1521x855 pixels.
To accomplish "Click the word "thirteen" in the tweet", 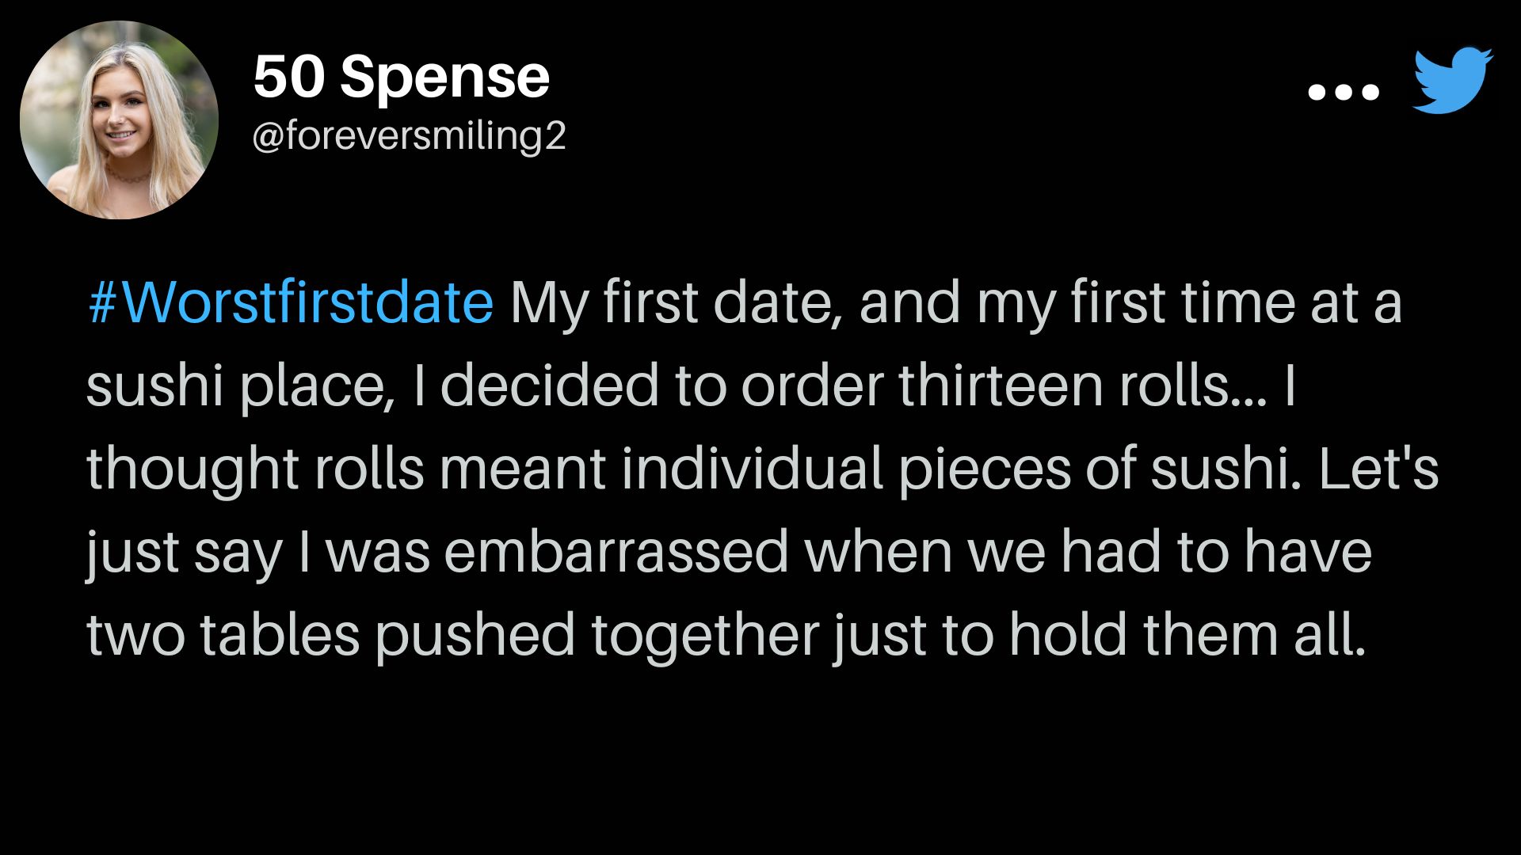I will point(1001,386).
